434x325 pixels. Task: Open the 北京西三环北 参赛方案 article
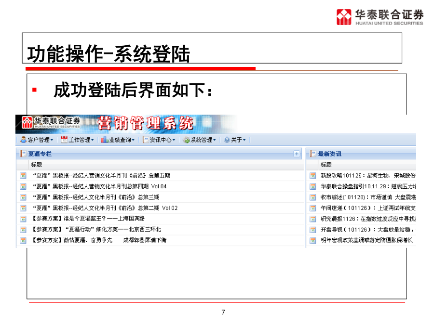pyautogui.click(x=96, y=229)
